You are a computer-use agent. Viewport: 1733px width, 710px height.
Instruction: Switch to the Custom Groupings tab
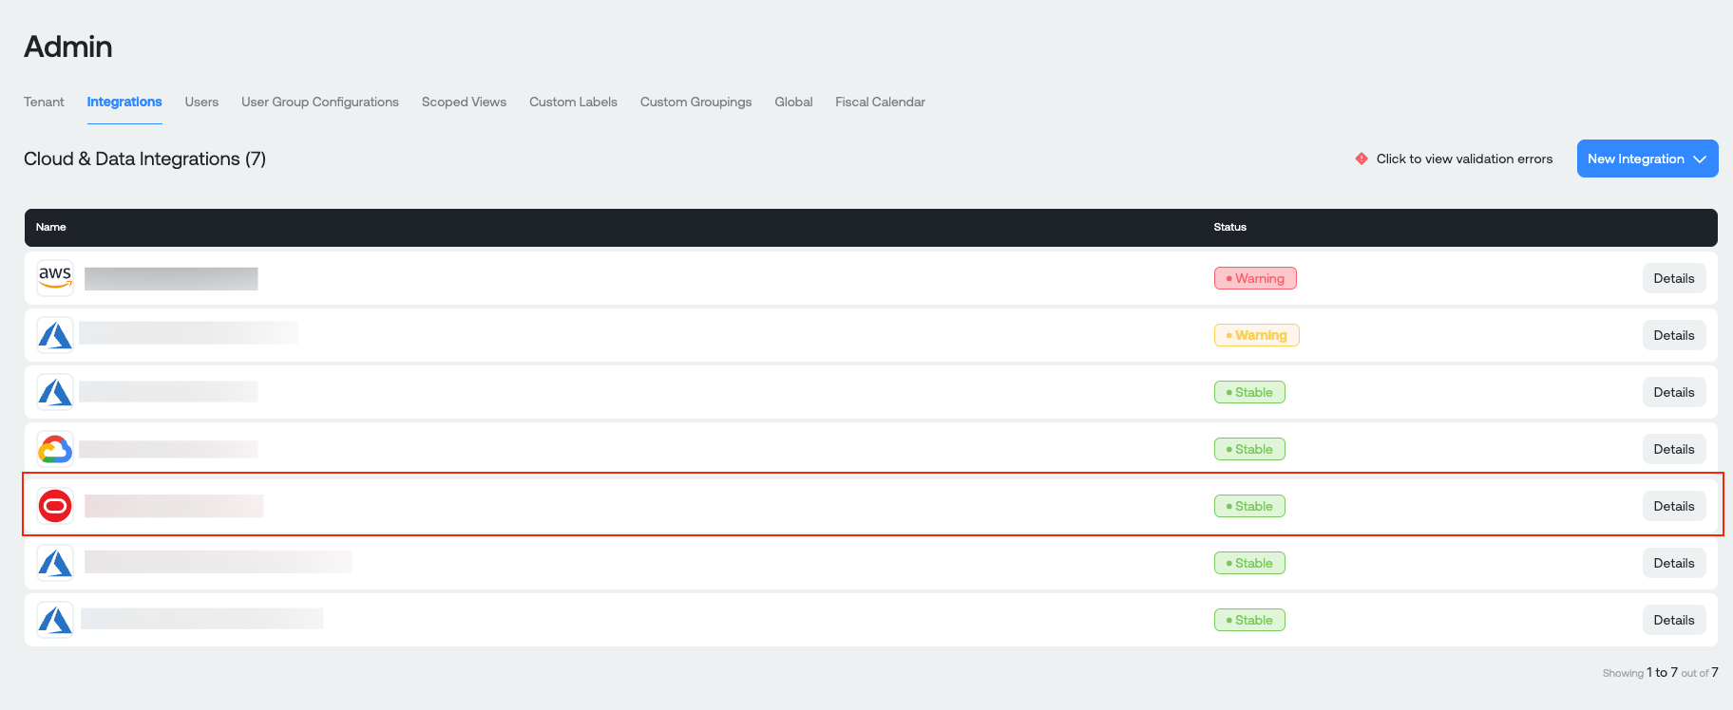(x=695, y=102)
